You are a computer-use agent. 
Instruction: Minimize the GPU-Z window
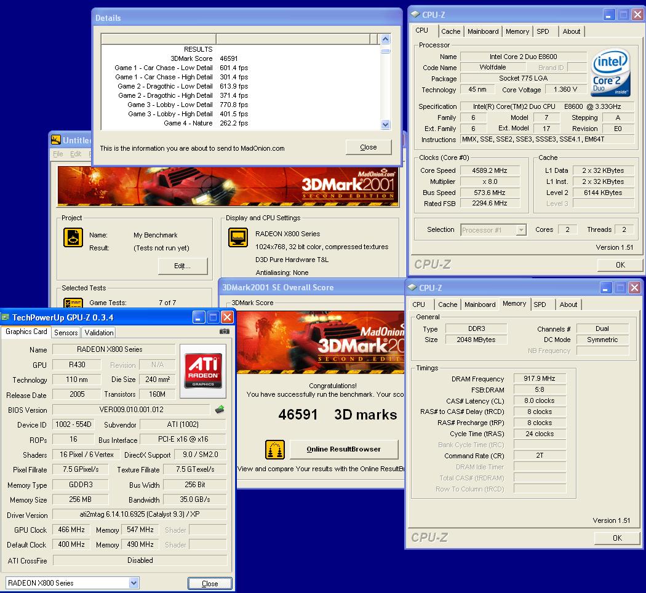click(x=199, y=317)
